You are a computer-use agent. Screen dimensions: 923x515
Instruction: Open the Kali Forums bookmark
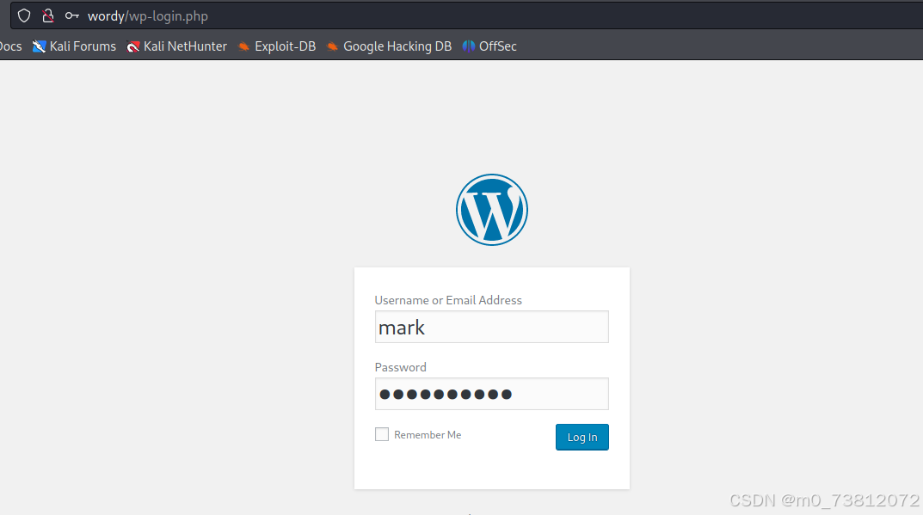(74, 46)
